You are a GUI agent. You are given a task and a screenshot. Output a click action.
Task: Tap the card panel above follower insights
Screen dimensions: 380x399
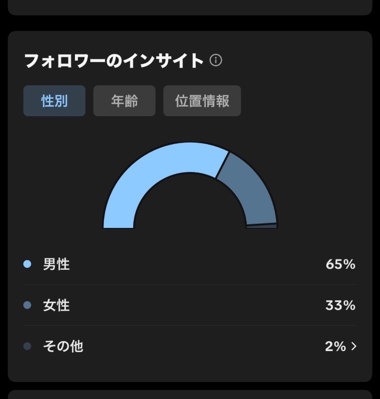pyautogui.click(x=190, y=7)
